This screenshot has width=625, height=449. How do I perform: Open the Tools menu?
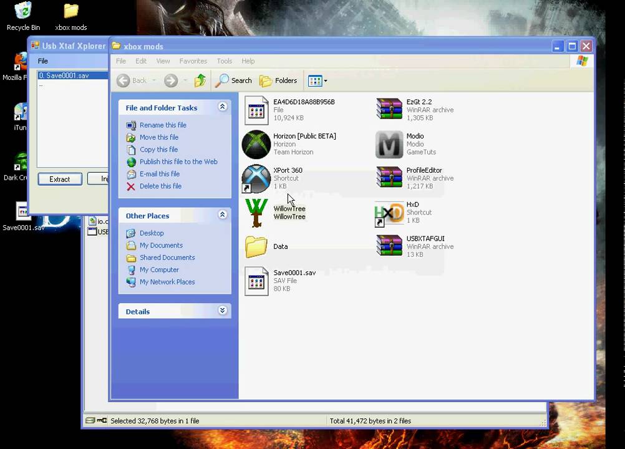click(x=225, y=61)
